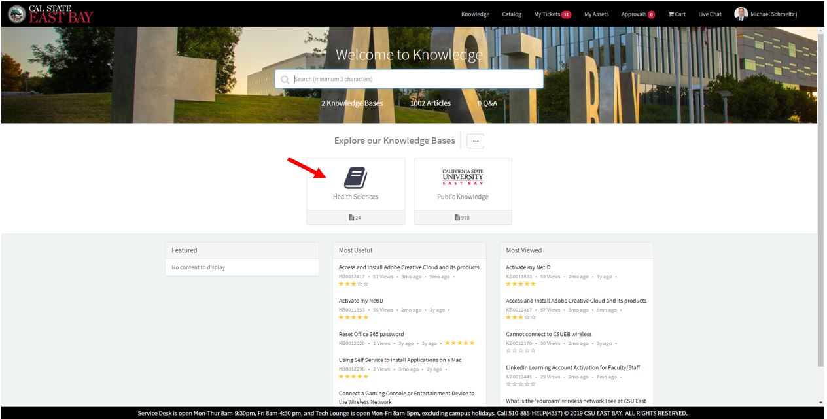Open the shopping Cart

pyautogui.click(x=677, y=14)
